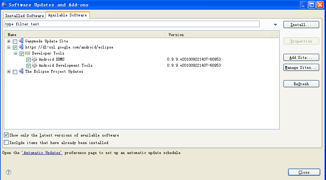Open the help question mark icon

tap(9, 172)
